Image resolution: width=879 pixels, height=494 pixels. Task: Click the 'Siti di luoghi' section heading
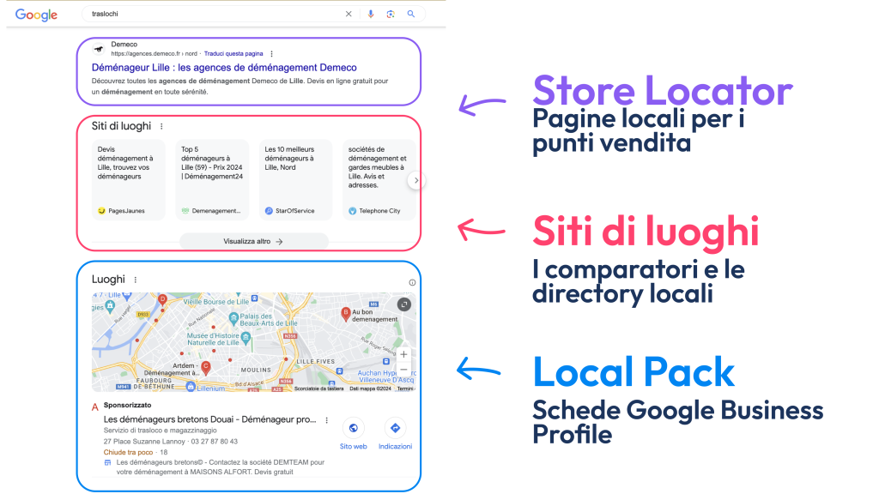point(122,126)
